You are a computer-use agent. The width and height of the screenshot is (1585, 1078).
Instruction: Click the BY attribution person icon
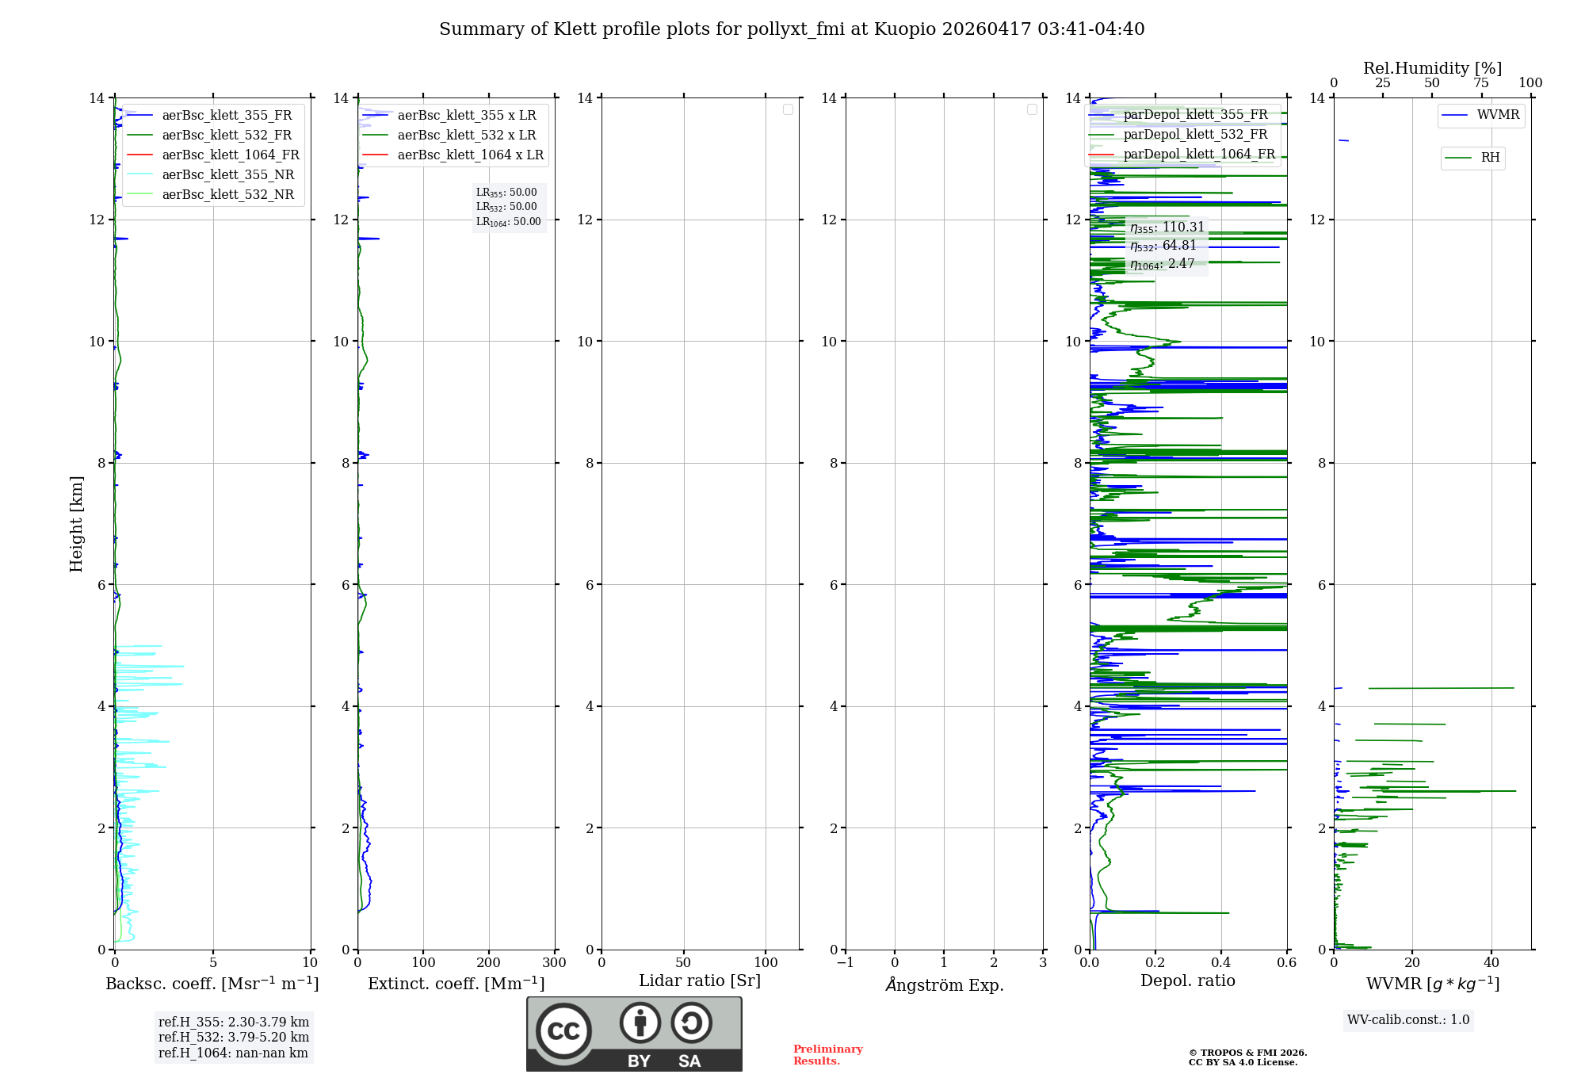(x=640, y=1023)
